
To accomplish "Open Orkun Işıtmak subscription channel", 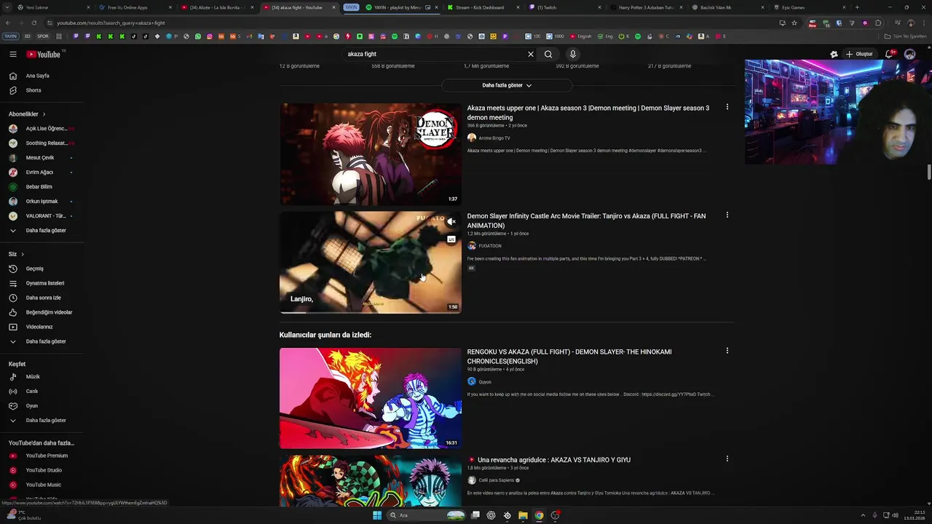I will (42, 201).
